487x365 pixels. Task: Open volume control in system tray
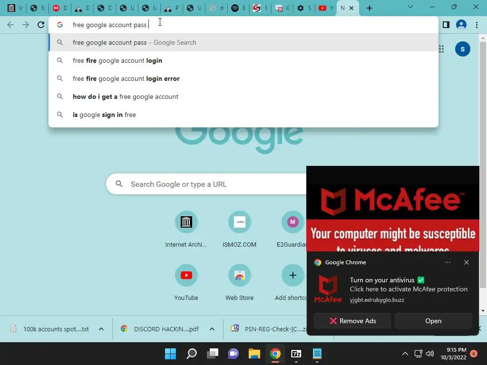pyautogui.click(x=430, y=354)
